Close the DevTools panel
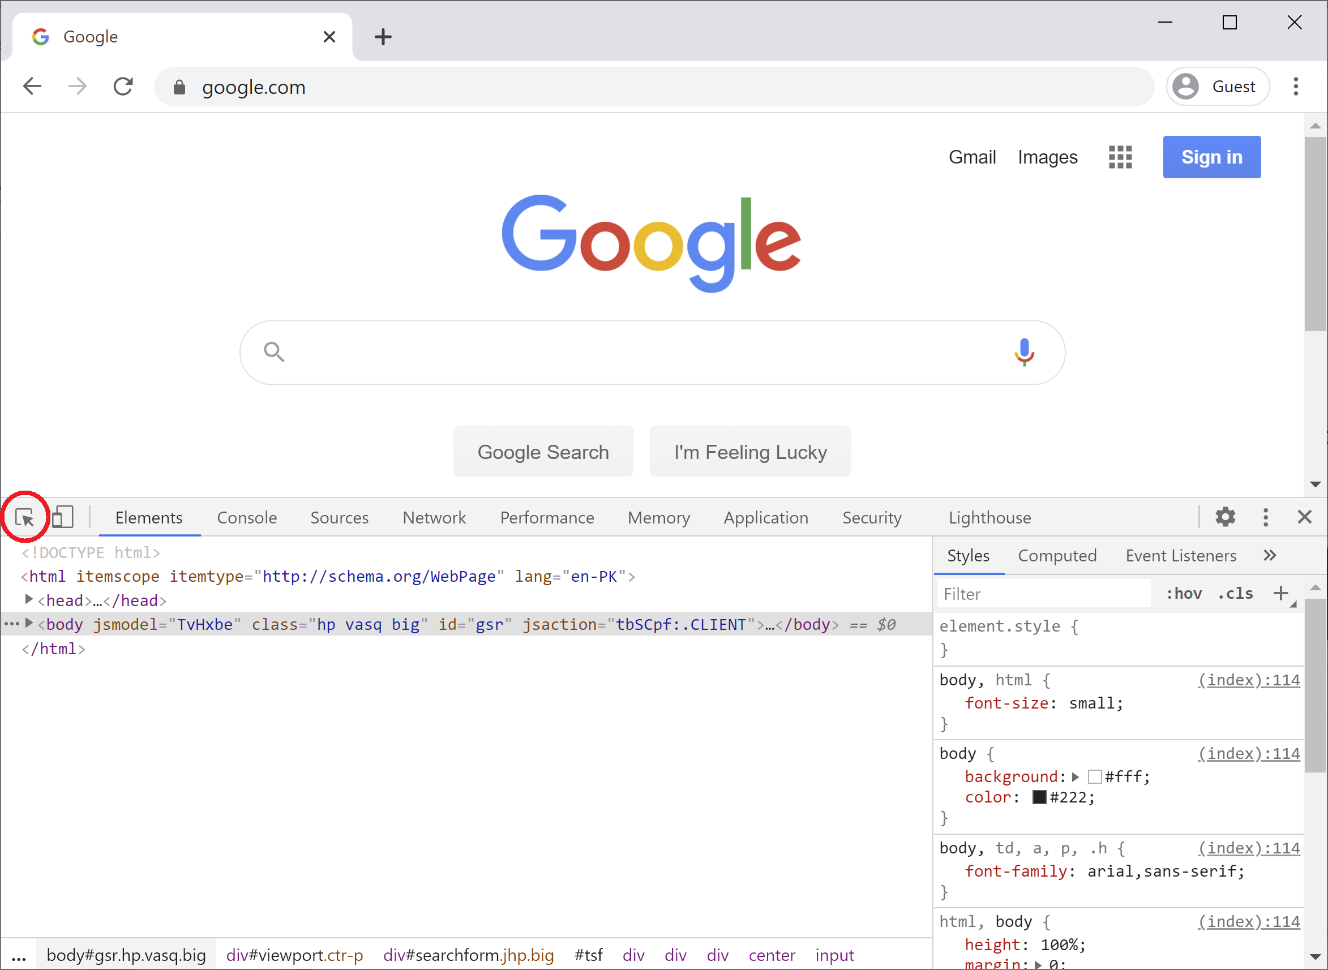Image resolution: width=1328 pixels, height=970 pixels. tap(1304, 517)
